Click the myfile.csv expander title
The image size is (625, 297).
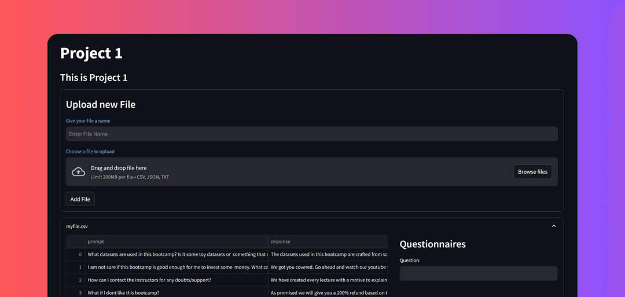click(x=77, y=226)
